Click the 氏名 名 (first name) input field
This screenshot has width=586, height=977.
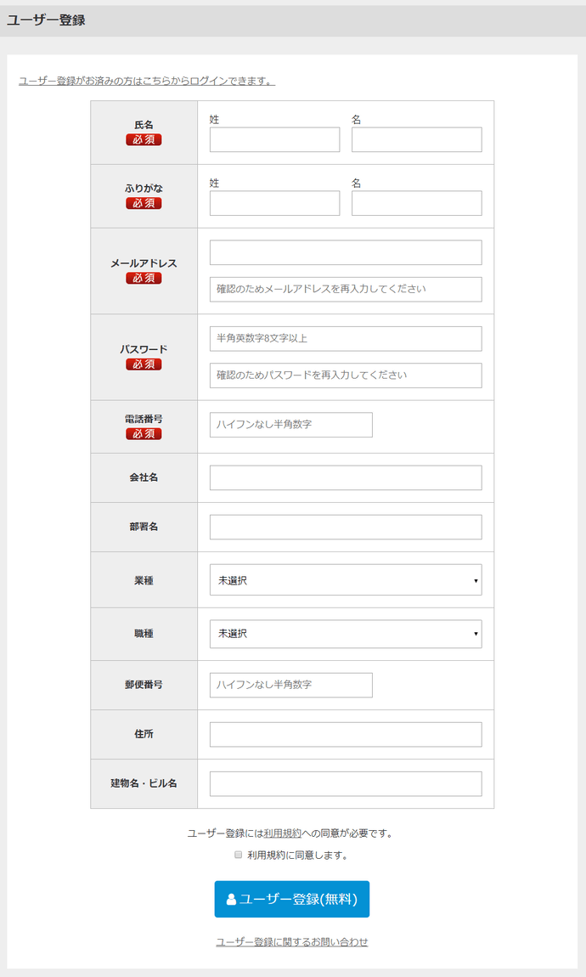coord(417,139)
